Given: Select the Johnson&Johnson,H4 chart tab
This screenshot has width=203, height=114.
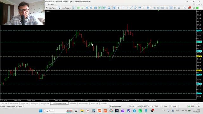Looking at the screenshot, I should [59, 103].
